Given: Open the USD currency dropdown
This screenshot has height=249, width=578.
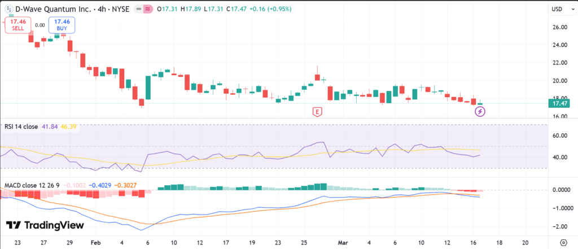Looking at the screenshot, I should coord(557,9).
